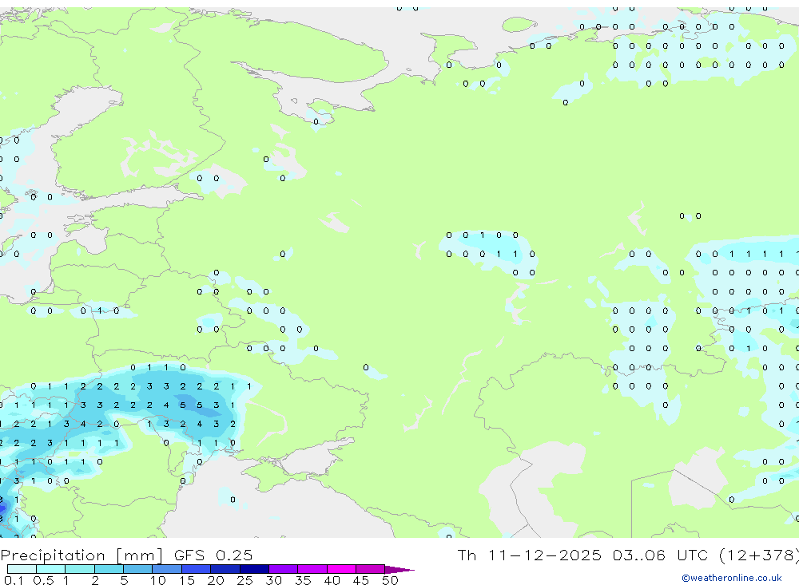Choose the 20–25 mm dark blue swatch
Screen dimensions: 799x585
pos(225,569)
